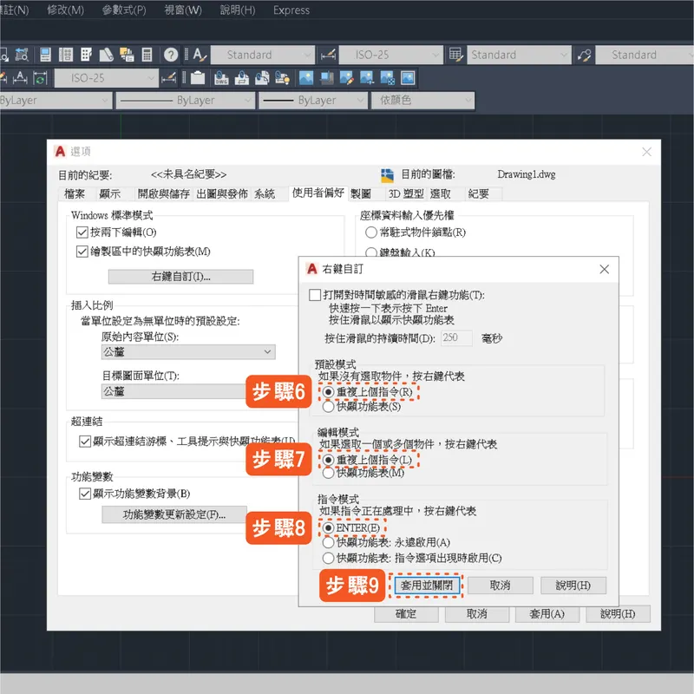Toggle the 按兩下編輯(O) checkbox
The image size is (694, 694).
[x=82, y=232]
